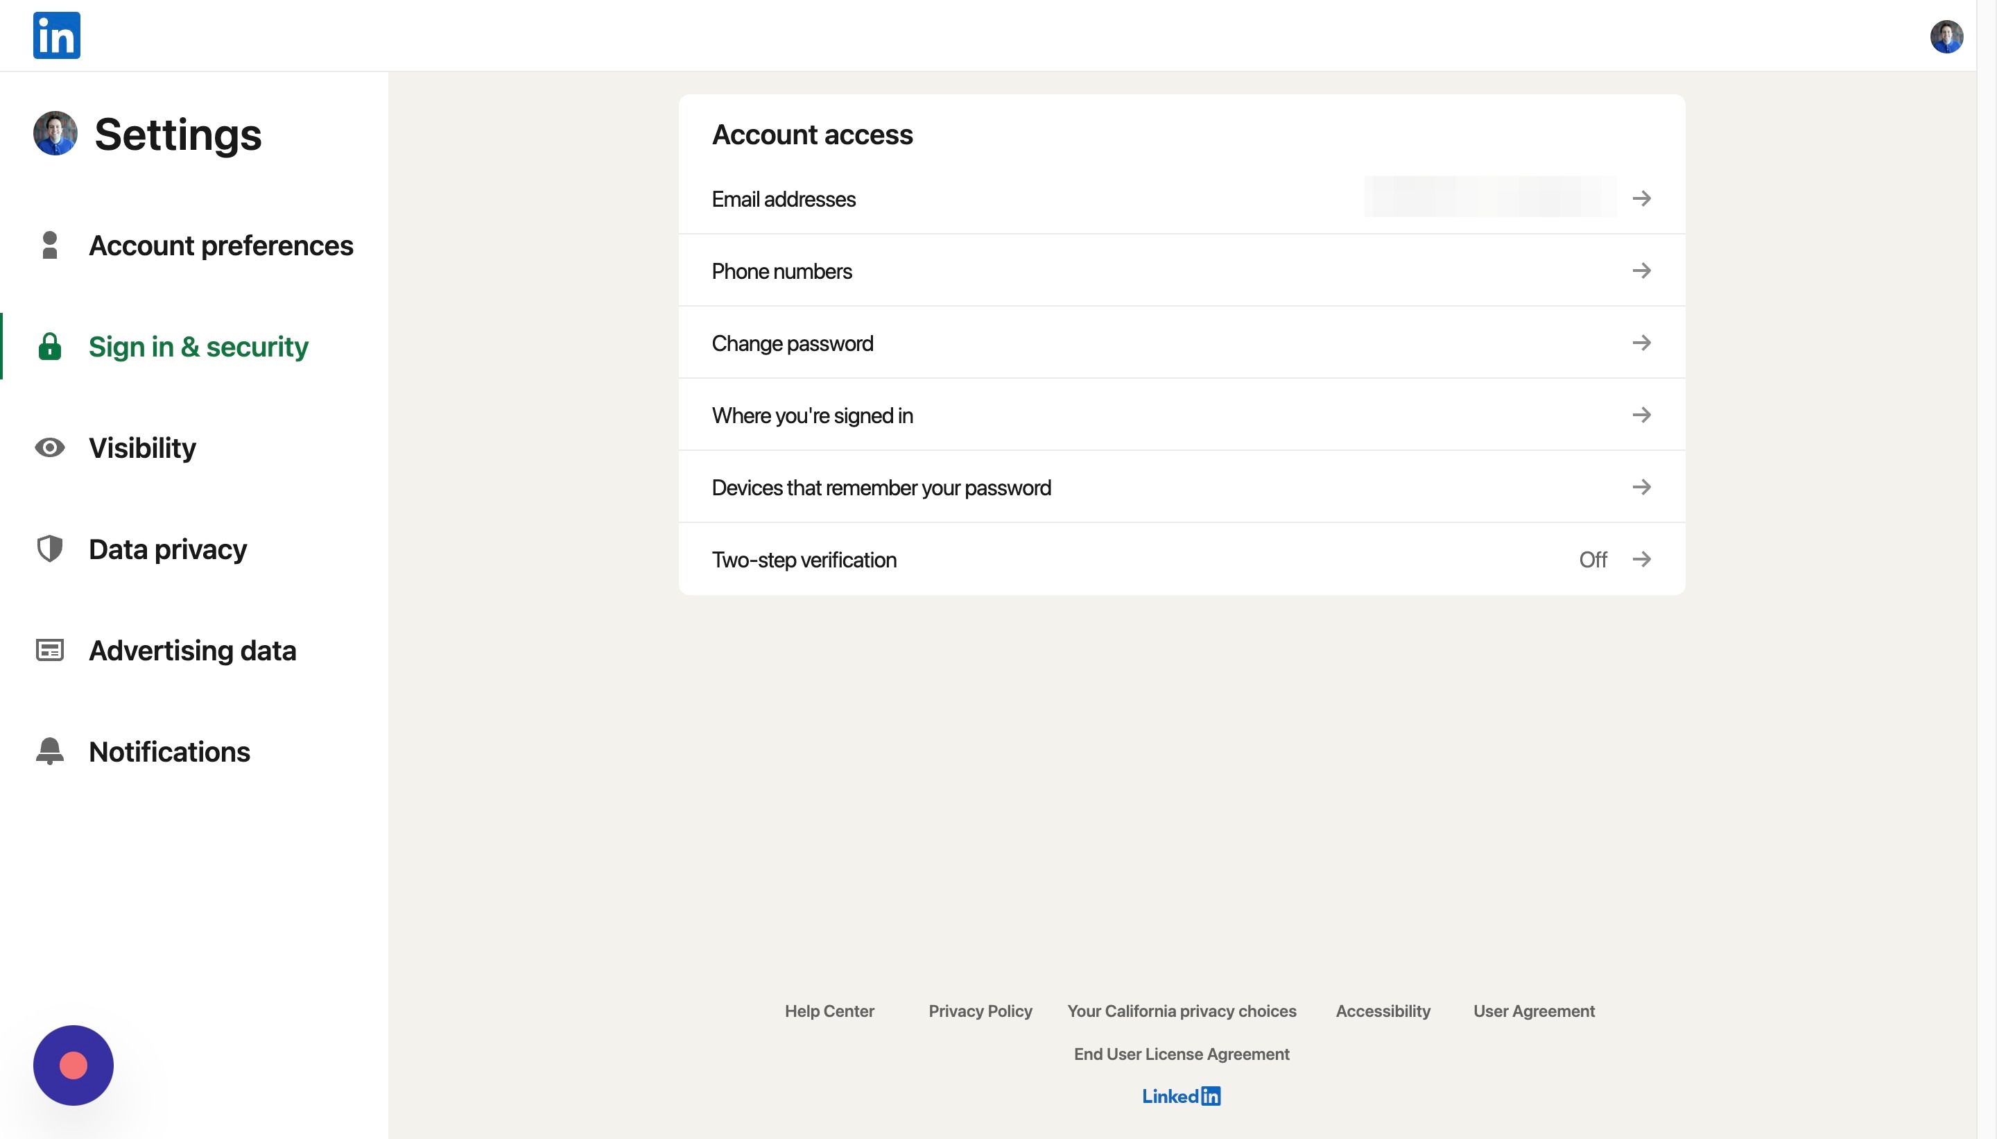Click the bell icon for Notifications
Image resolution: width=1997 pixels, height=1139 pixels.
click(x=49, y=751)
